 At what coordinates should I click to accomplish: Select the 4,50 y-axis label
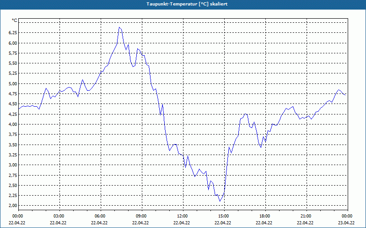(13, 104)
